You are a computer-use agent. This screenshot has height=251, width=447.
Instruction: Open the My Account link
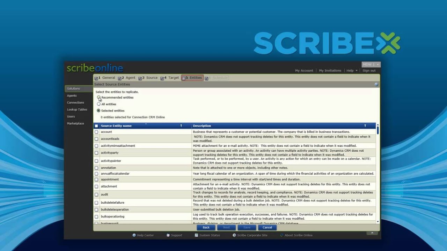click(304, 70)
